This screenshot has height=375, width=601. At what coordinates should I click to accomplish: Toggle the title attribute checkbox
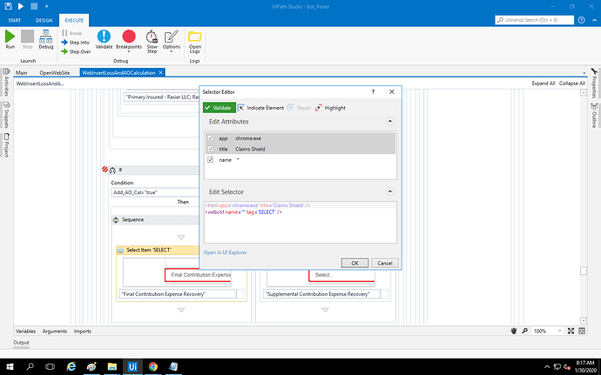pyautogui.click(x=210, y=149)
